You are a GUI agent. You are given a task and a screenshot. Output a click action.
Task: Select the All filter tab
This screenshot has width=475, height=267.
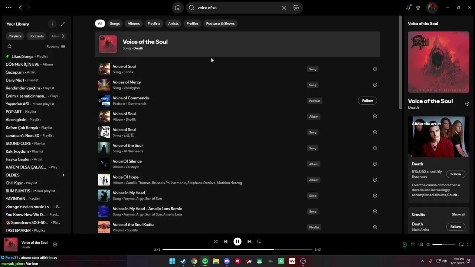pos(100,23)
